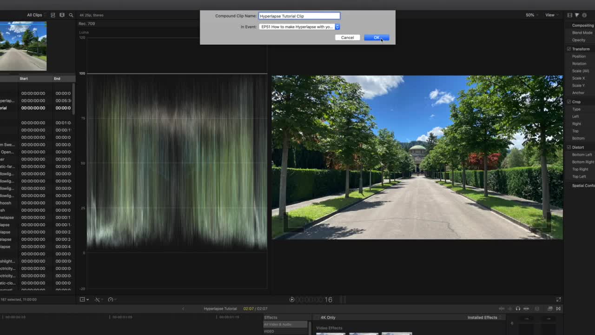Toggle clip grouping options icon
Viewport: 595px width, 335px height.
click(53, 15)
